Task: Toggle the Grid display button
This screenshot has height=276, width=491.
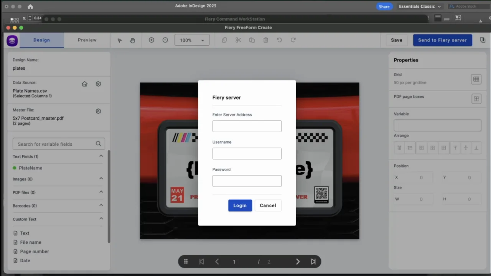Action: coord(476,79)
